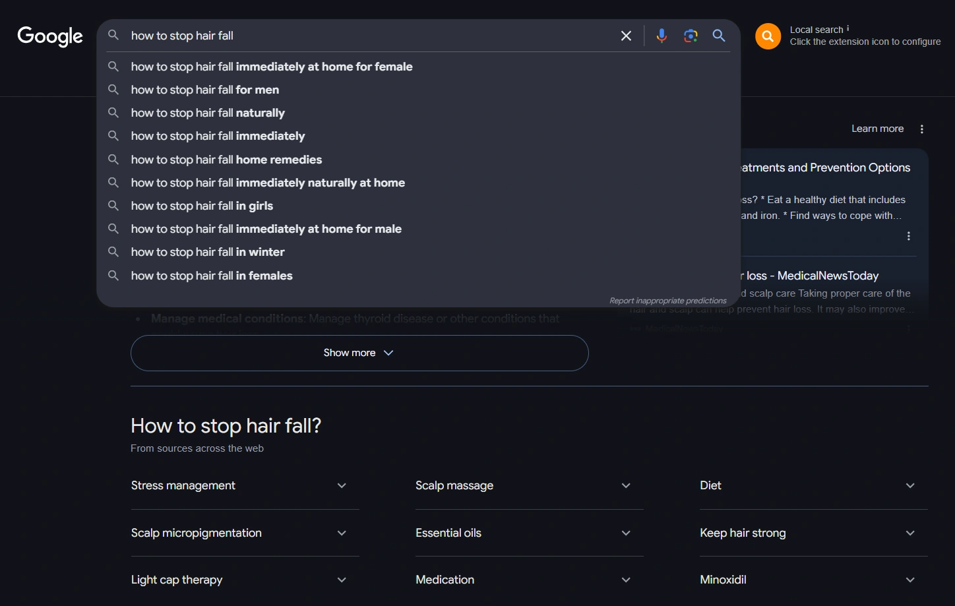Open Treatments and Prevention Options card title
This screenshot has width=955, height=606.
coord(826,167)
